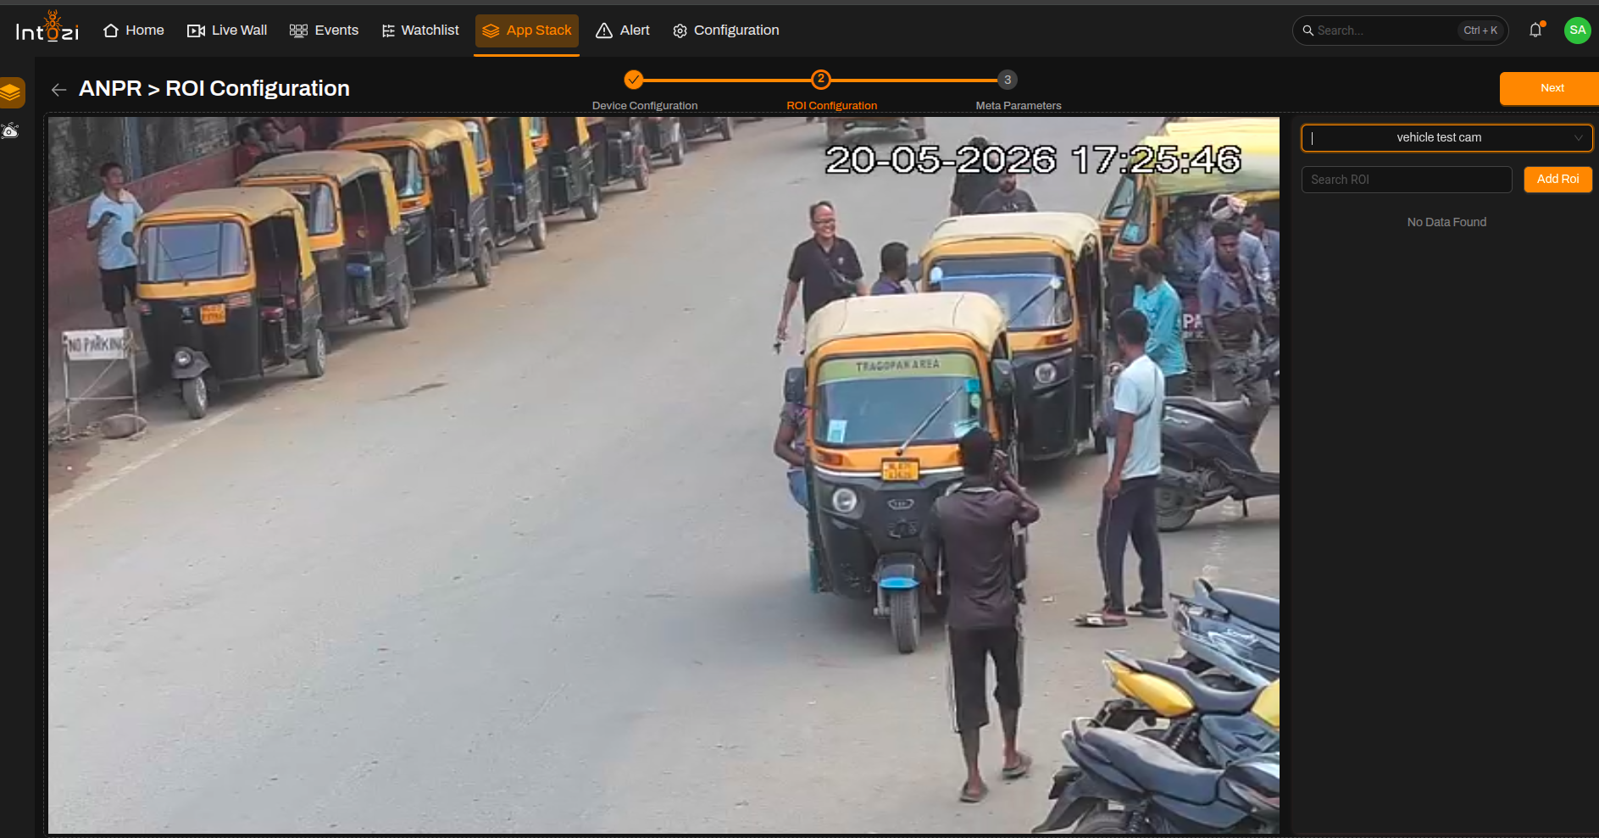Click the Home navigation item
This screenshot has height=838, width=1599.
point(134,31)
